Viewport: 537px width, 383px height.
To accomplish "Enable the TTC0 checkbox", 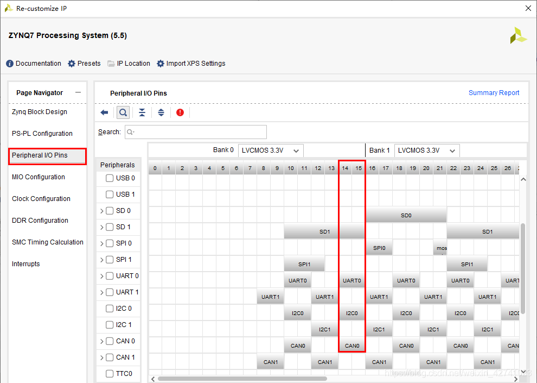I will [x=110, y=374].
